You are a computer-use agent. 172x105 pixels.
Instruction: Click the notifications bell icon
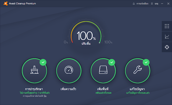(x=134, y=4)
